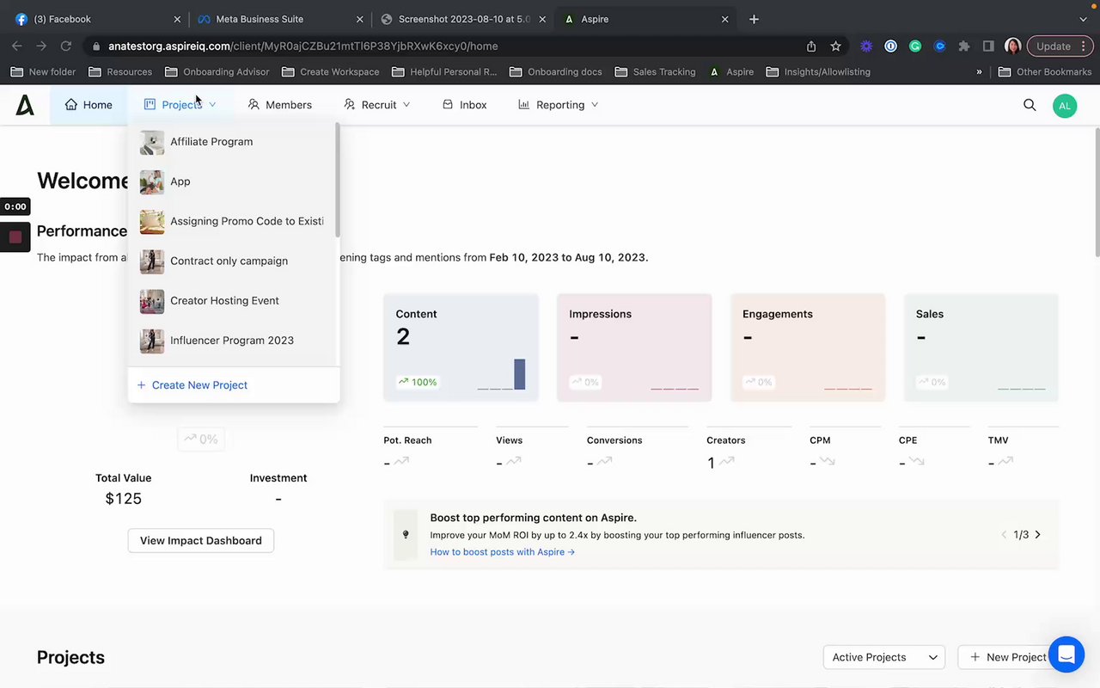Bookmark this page with the star icon
The height and width of the screenshot is (688, 1100).
tap(835, 46)
